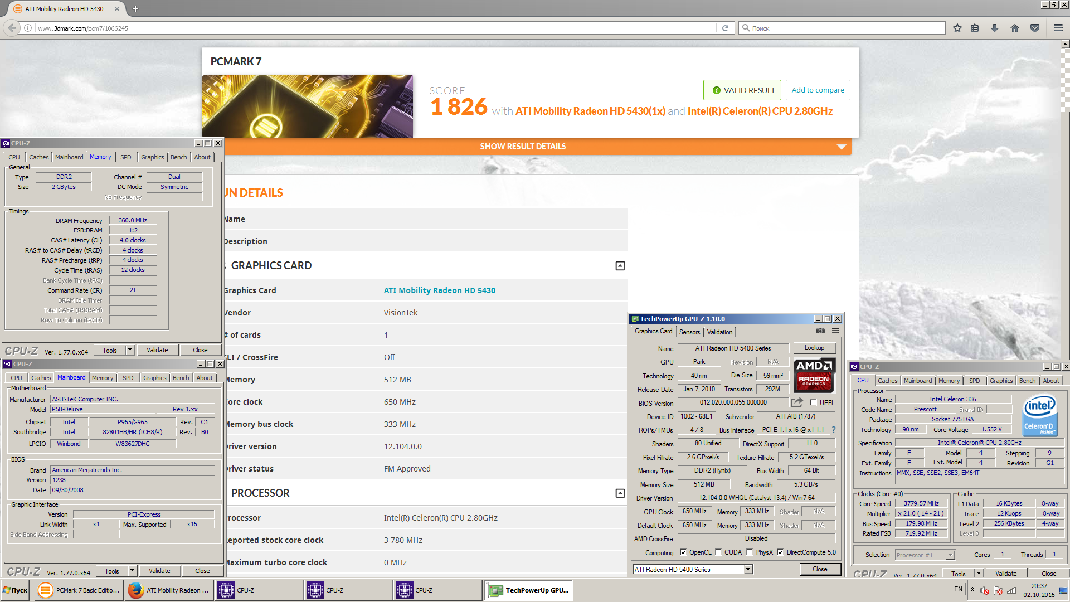1070x602 pixels.
Task: Open the bookmarks list icon in Firefox
Action: (x=975, y=28)
